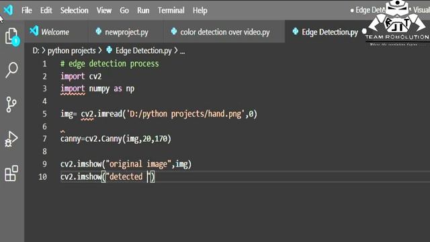Open the Source Control view icon
This screenshot has height=242, width=430.
(11, 104)
